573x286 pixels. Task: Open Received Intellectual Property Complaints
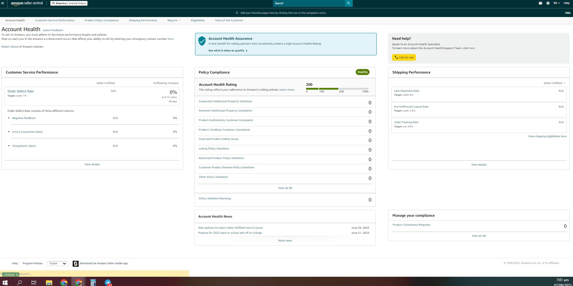(225, 111)
